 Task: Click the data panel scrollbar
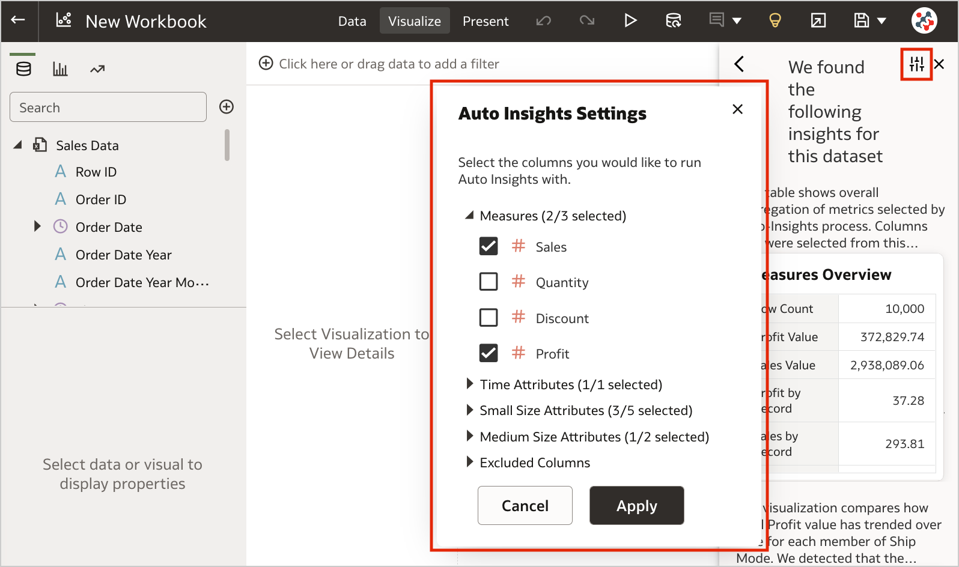(227, 145)
